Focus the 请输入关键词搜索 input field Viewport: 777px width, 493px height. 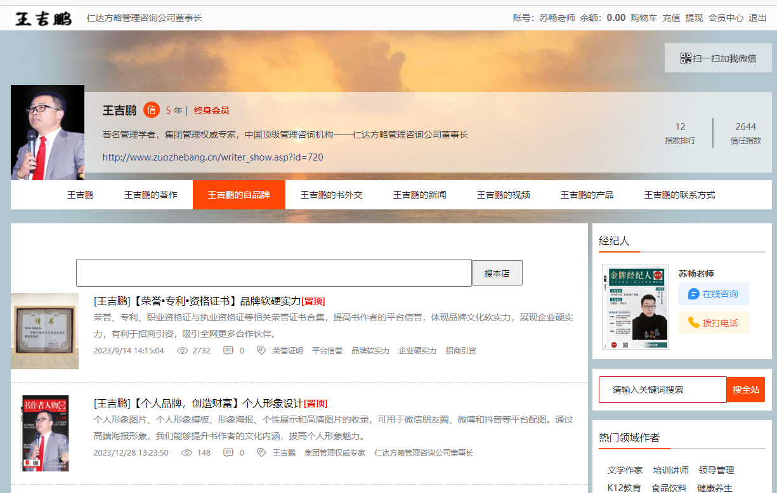click(x=662, y=390)
